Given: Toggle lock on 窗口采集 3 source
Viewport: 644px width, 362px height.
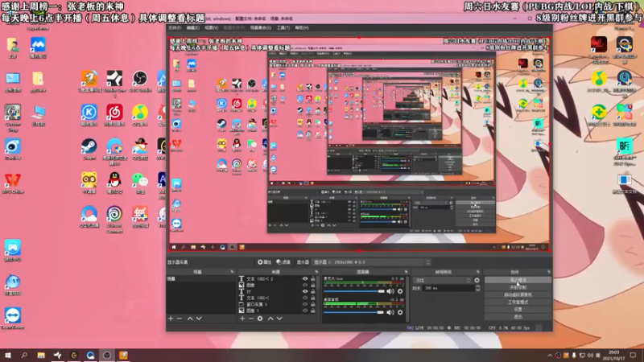Looking at the screenshot, I should [x=313, y=305].
